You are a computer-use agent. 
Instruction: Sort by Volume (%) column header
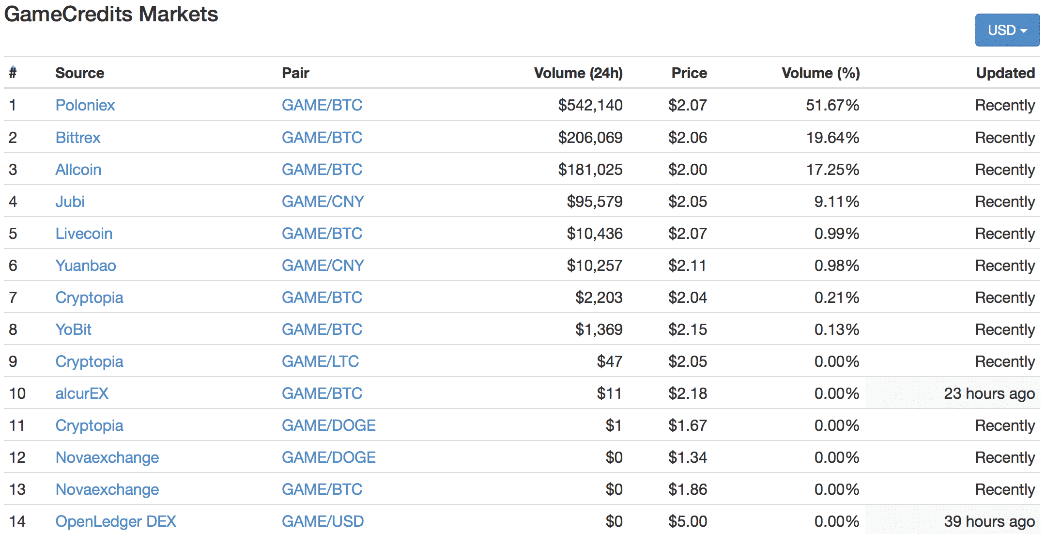(x=821, y=73)
